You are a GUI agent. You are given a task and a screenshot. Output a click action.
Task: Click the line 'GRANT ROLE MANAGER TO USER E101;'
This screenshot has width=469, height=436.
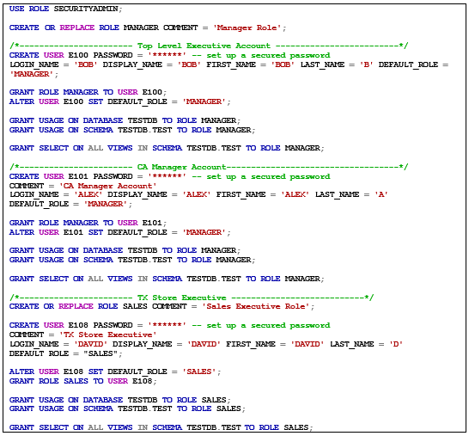(88, 223)
